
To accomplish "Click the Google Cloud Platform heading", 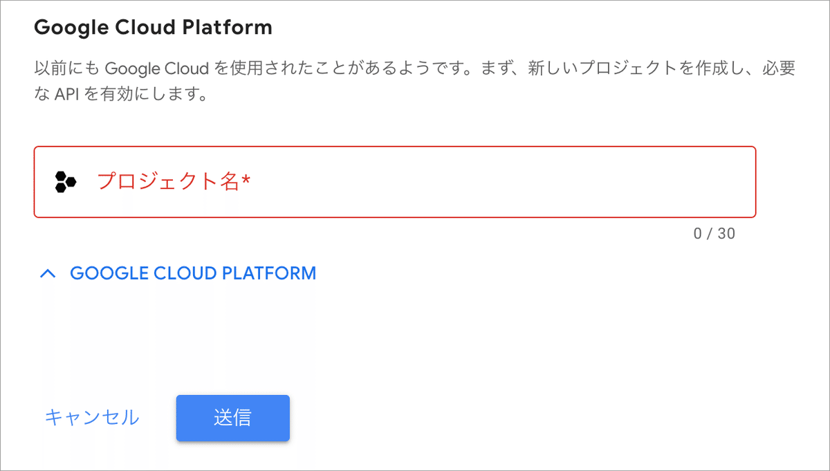I will 153,28.
